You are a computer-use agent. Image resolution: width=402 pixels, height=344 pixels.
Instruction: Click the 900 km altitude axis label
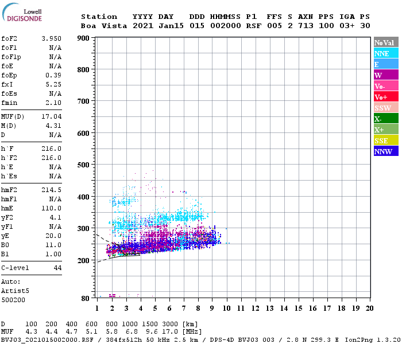point(83,38)
